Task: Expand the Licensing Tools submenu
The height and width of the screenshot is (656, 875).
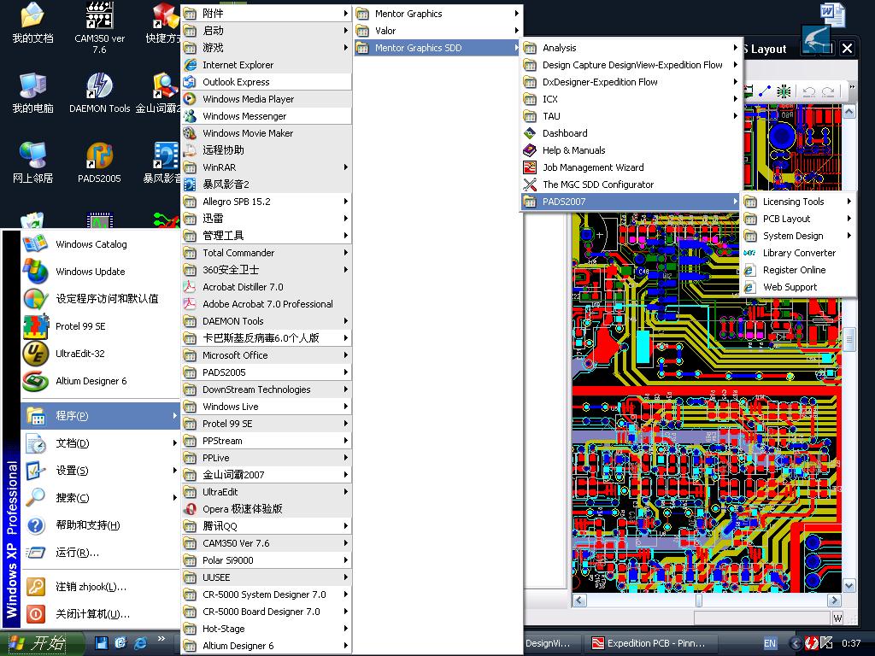Action: tap(798, 202)
